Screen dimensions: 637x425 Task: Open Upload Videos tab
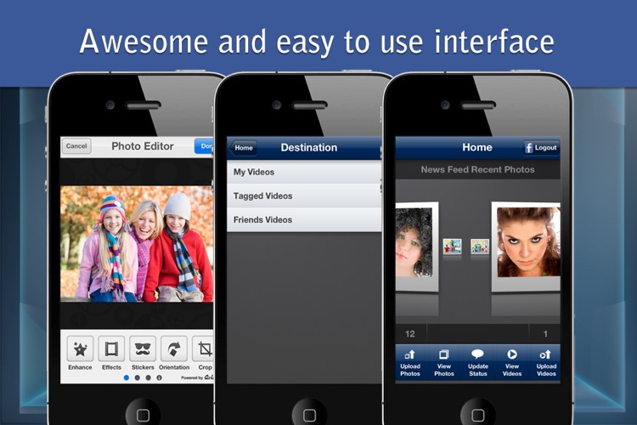(x=545, y=363)
